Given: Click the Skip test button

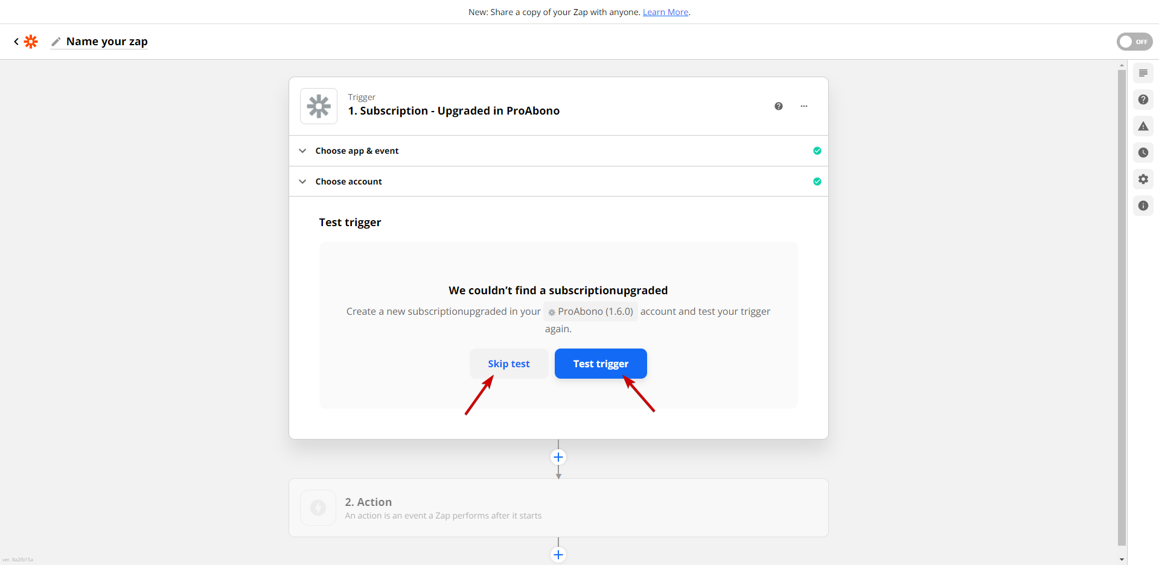Looking at the screenshot, I should point(509,364).
